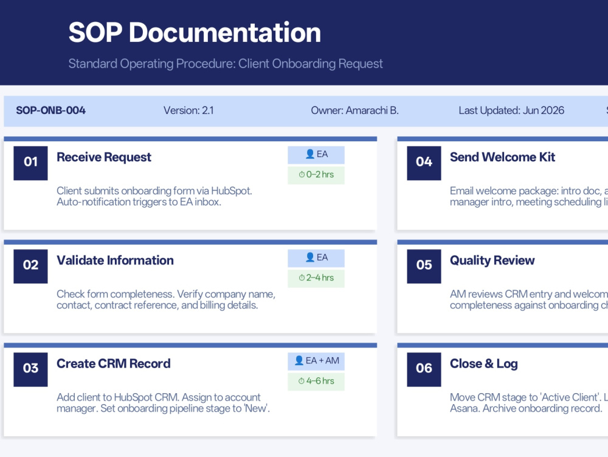The width and height of the screenshot is (608, 457).
Task: Click the 'Quality Review' heading
Action: coord(492,260)
